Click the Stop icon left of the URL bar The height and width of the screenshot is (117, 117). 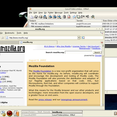(3, 38)
